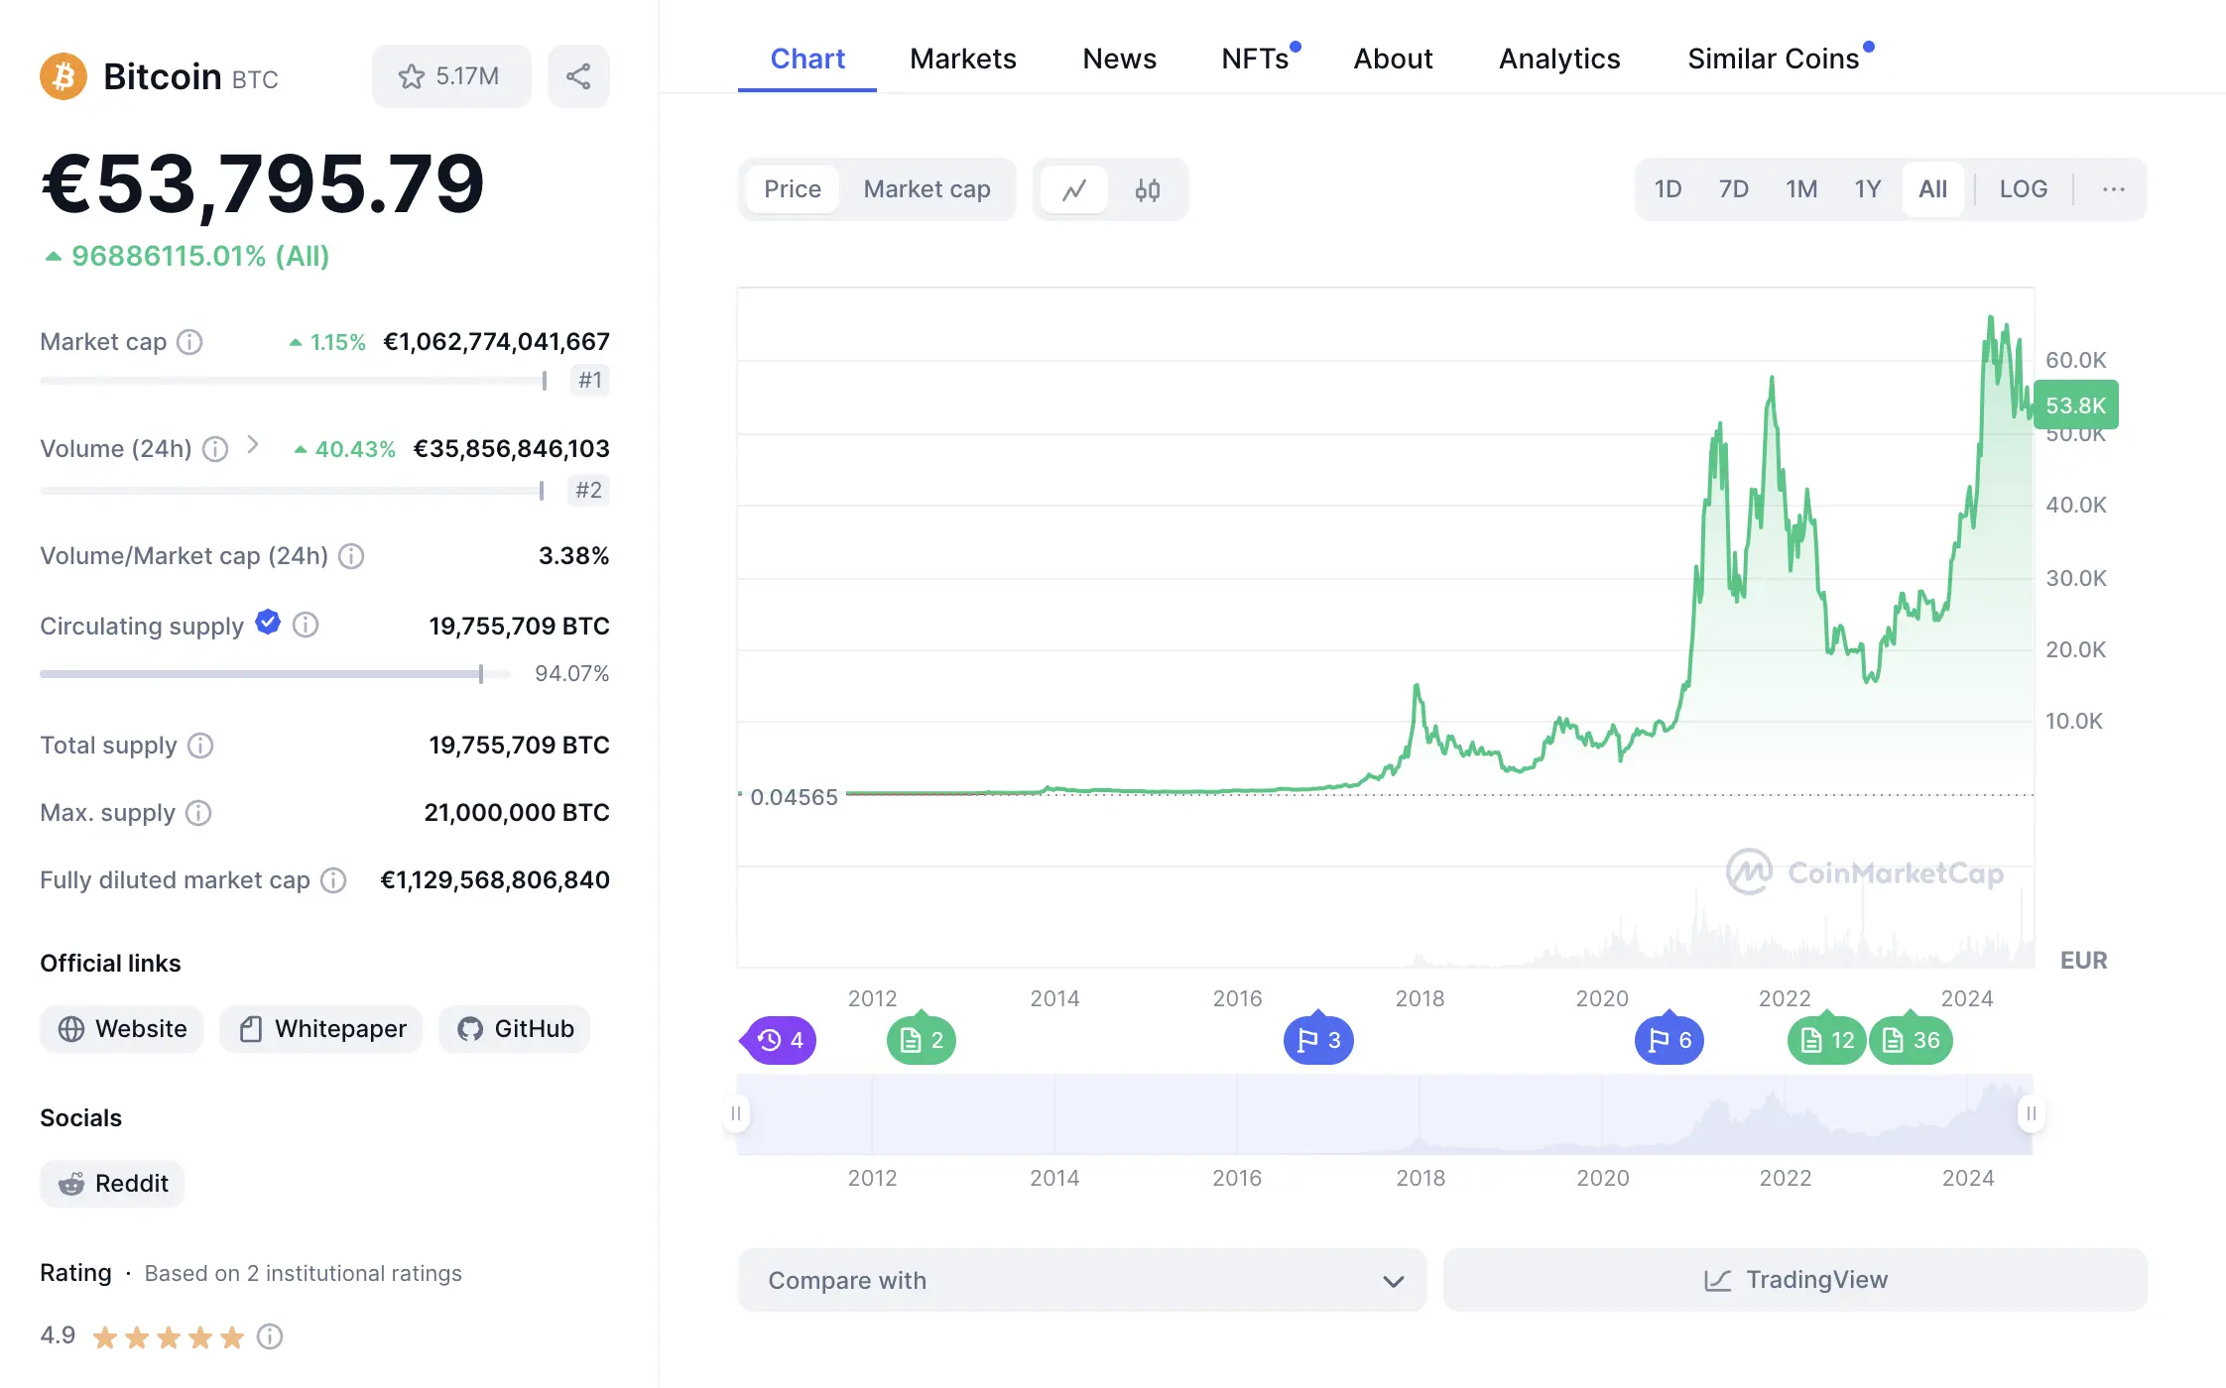Open the Whitepaper link
The image size is (2226, 1388).
click(321, 1029)
